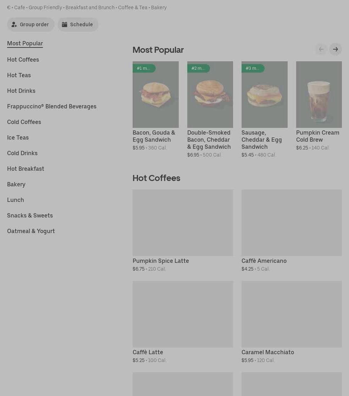Show the Cold Coffees category
Screen dimensions: 349x396
[x=24, y=122]
